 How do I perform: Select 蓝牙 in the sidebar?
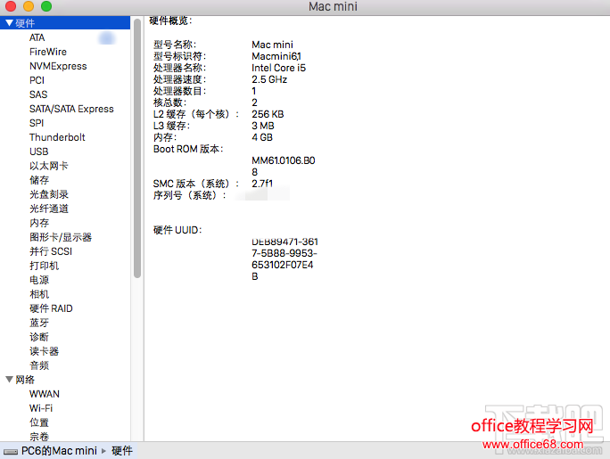pyautogui.click(x=39, y=323)
